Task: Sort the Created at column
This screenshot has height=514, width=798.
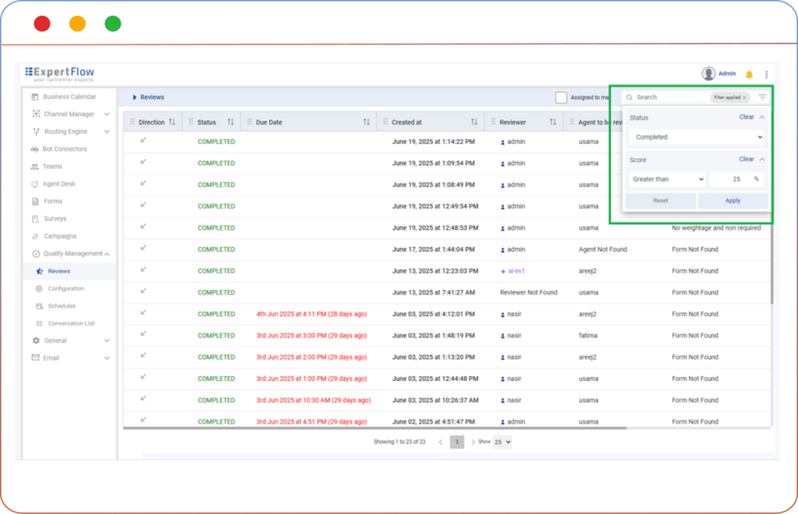Action: pos(474,122)
